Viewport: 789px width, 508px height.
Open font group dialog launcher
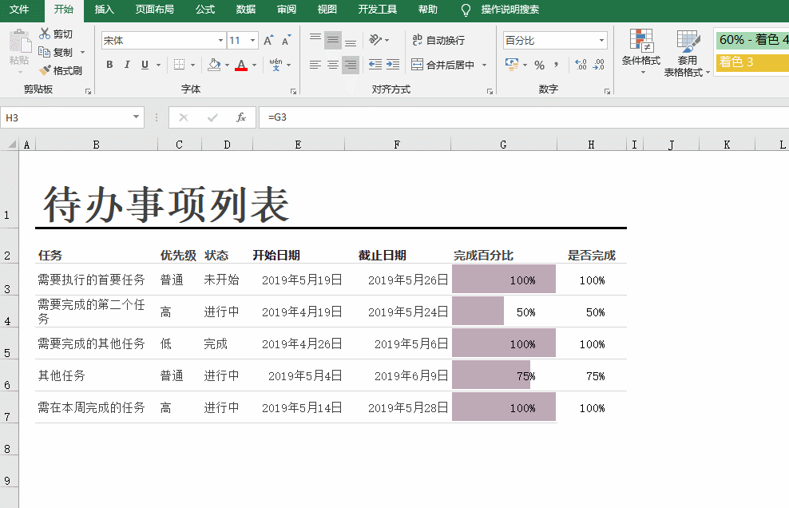[293, 91]
